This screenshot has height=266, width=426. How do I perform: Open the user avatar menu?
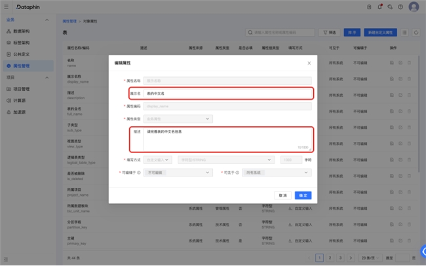[x=414, y=7]
